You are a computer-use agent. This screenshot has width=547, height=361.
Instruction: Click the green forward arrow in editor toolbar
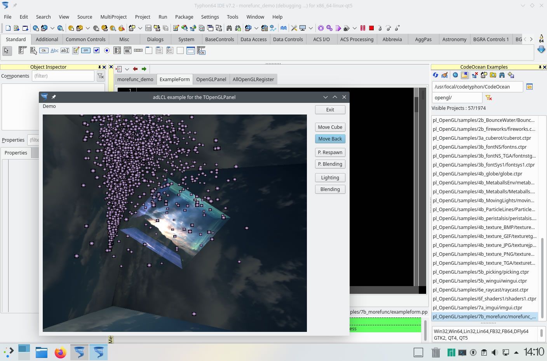pyautogui.click(x=144, y=69)
